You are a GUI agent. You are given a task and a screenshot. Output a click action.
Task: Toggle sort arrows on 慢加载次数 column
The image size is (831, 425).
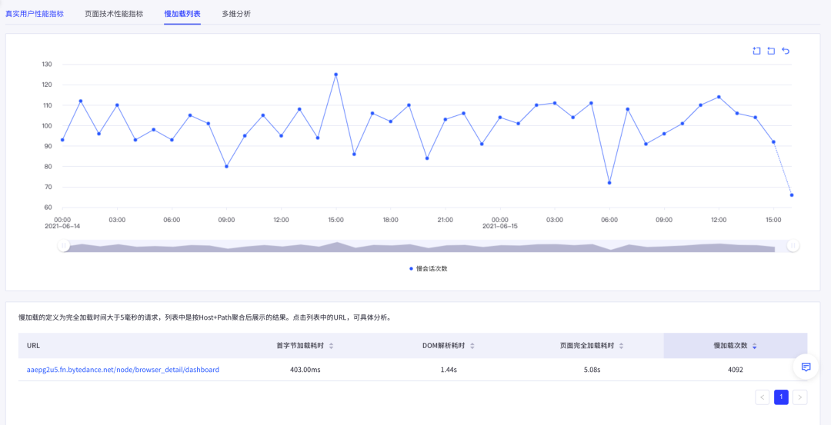tap(754, 346)
